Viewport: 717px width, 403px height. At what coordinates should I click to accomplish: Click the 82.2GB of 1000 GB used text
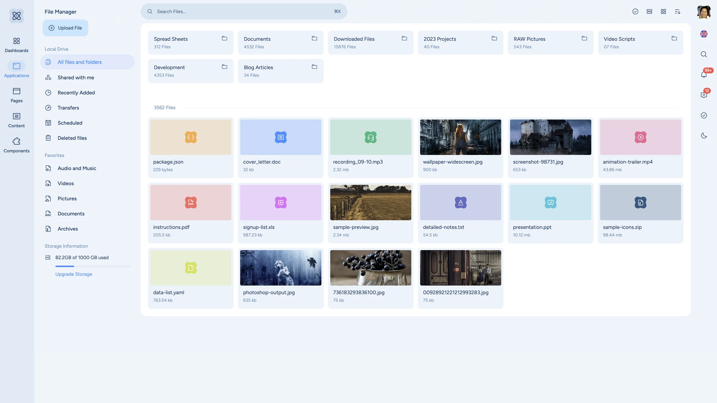82,258
